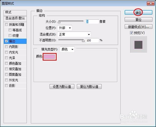Open the 混合模式 dropdown showing 正常
The height and width of the screenshot is (127, 156).
tap(74, 35)
